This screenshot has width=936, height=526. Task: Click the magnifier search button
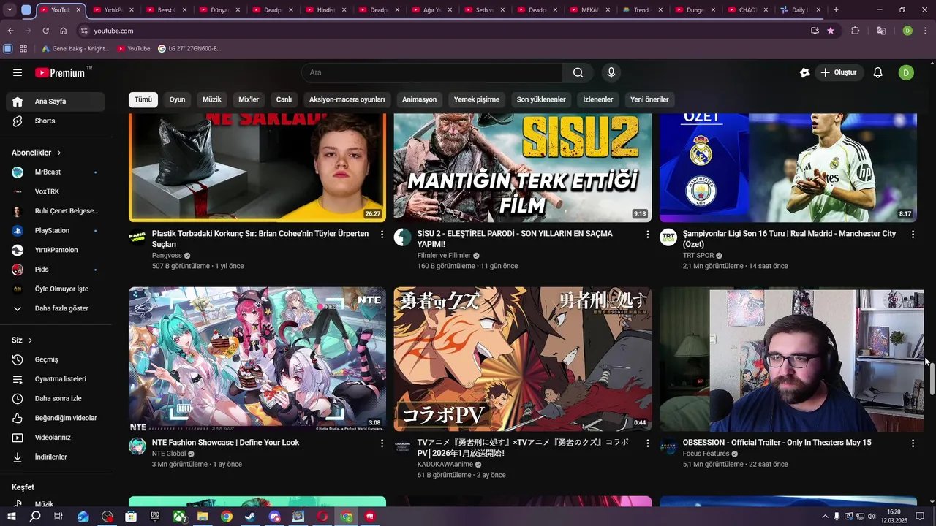tap(578, 72)
